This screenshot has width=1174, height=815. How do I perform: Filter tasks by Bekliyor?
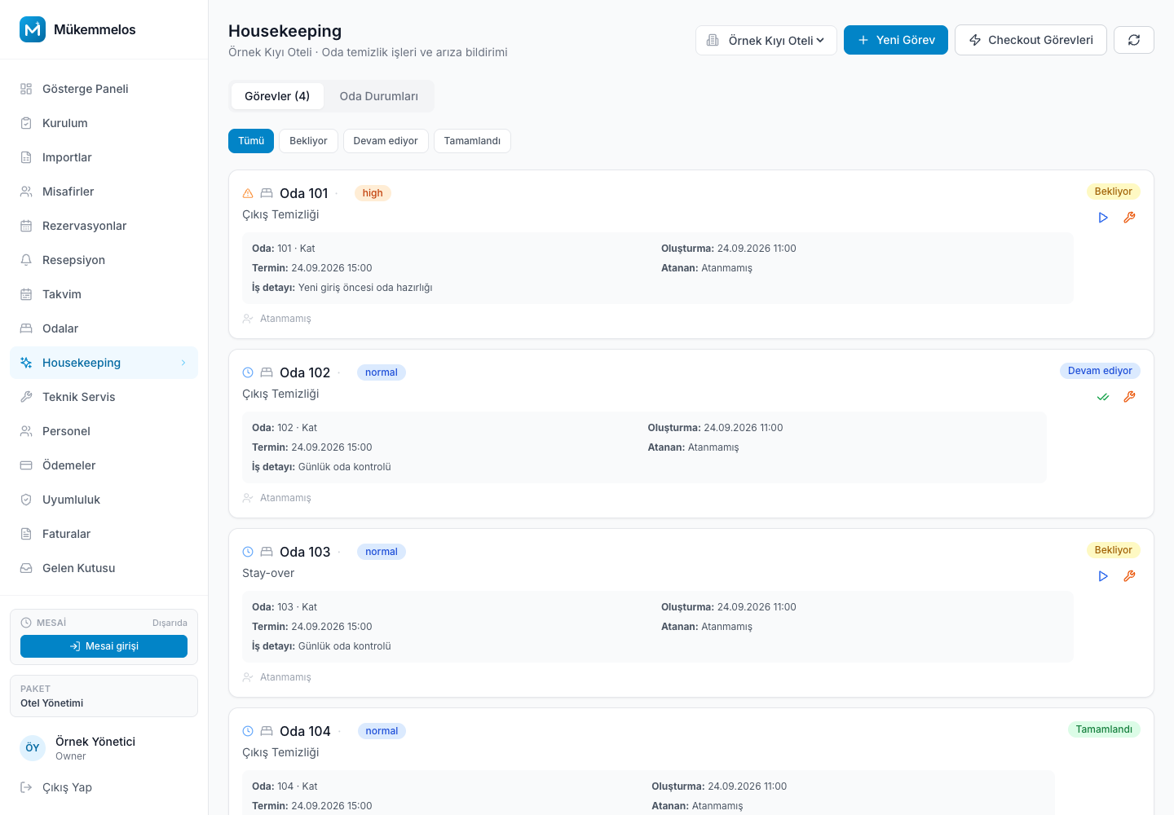(308, 141)
